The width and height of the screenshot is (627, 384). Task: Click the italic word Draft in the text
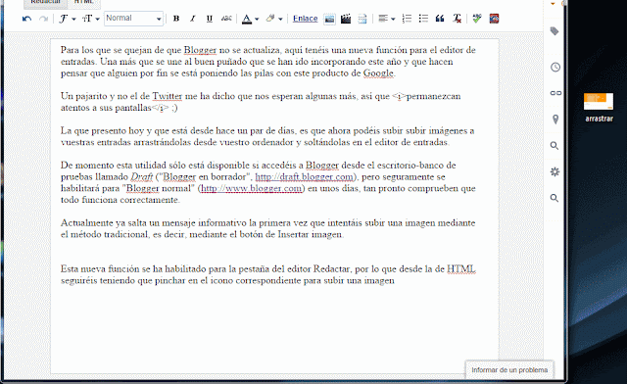pyautogui.click(x=142, y=176)
